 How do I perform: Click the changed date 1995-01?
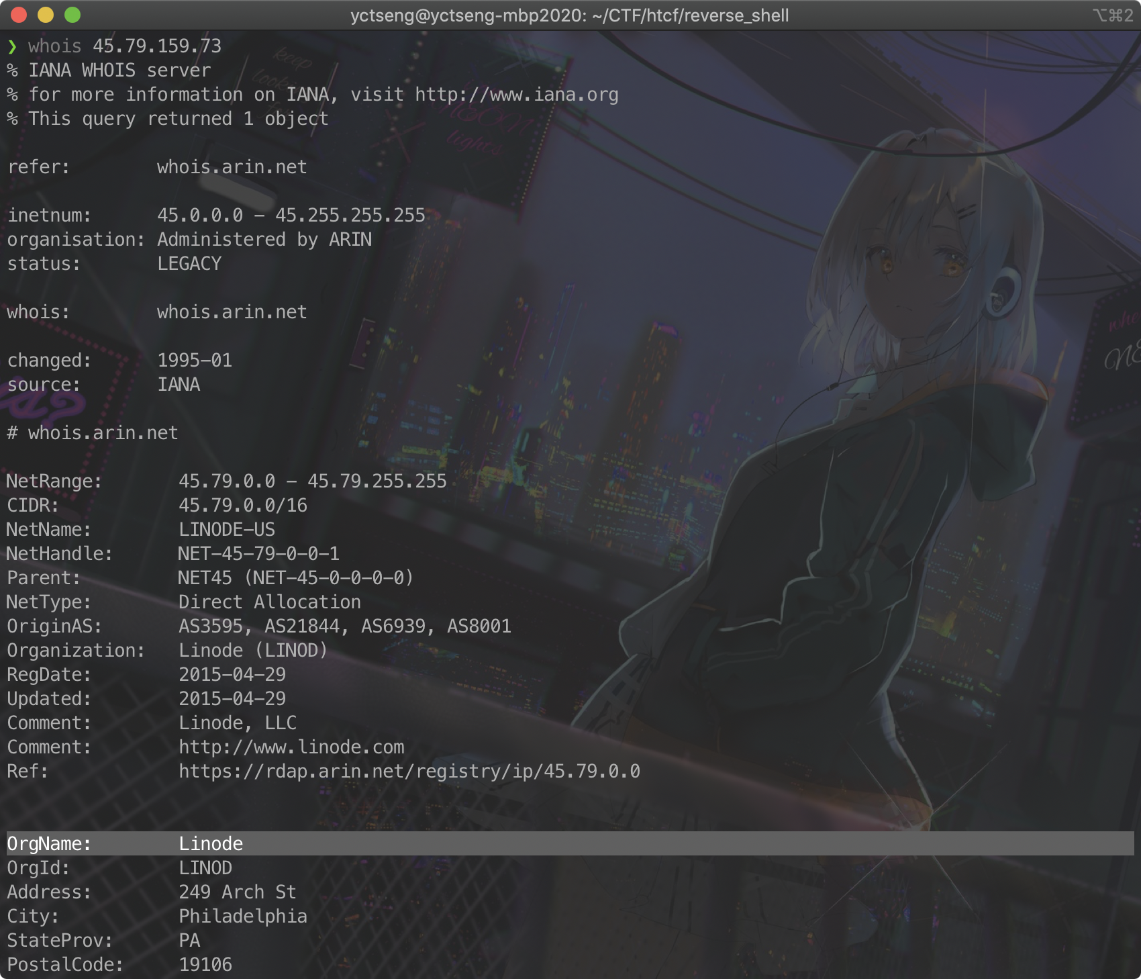point(195,361)
